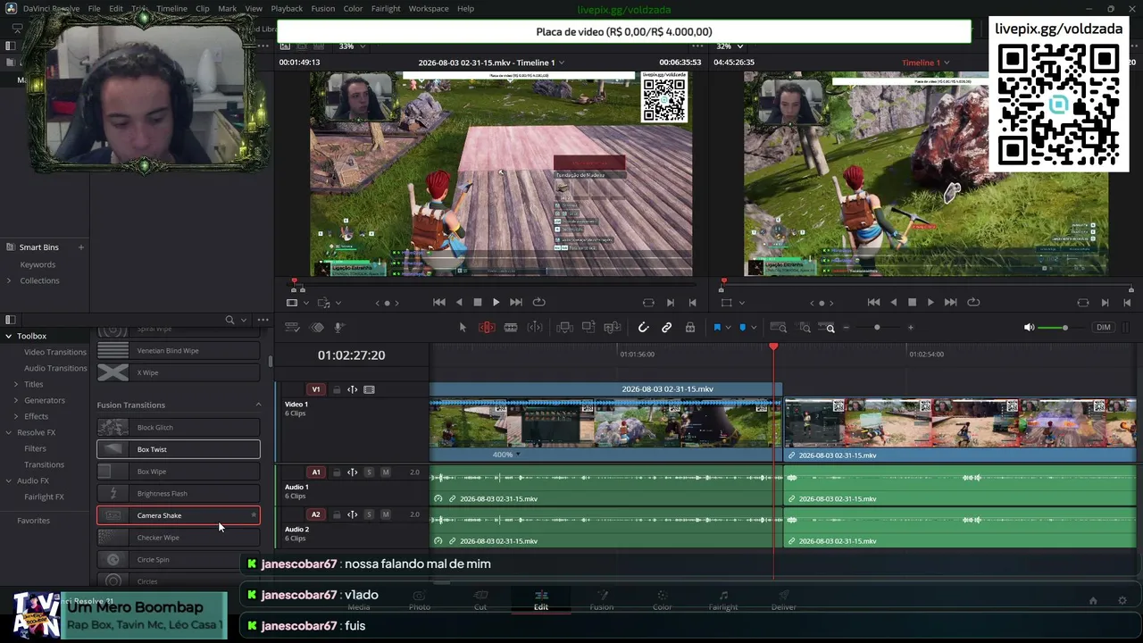Image resolution: width=1143 pixels, height=643 pixels.
Task: Click the Insert Clip icon
Action: pyautogui.click(x=564, y=328)
